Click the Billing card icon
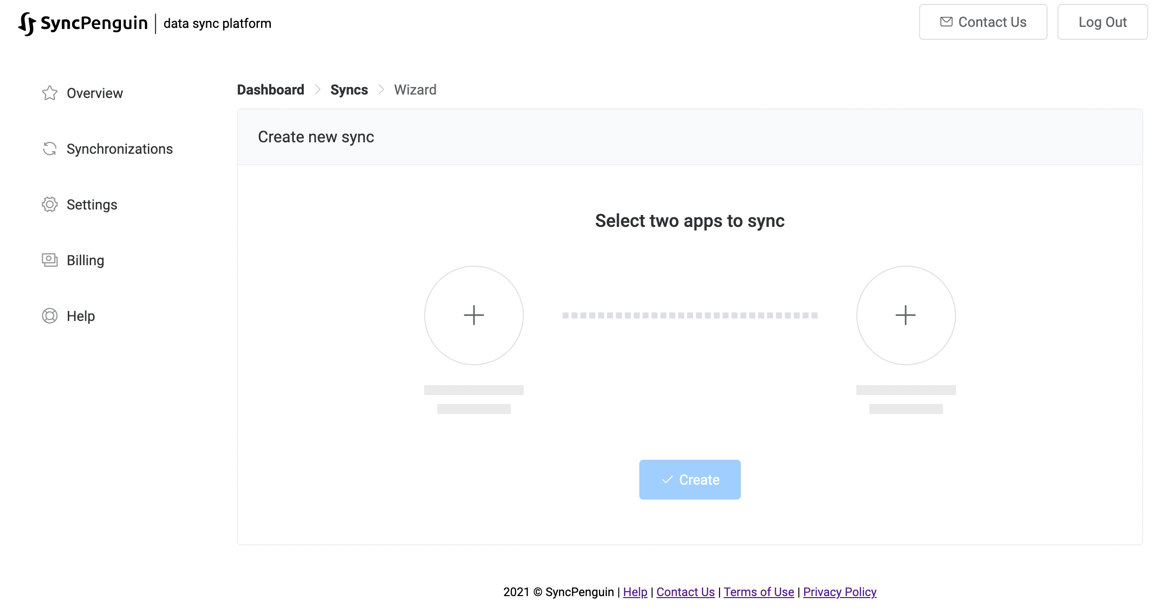Image resolution: width=1175 pixels, height=616 pixels. pyautogui.click(x=48, y=260)
